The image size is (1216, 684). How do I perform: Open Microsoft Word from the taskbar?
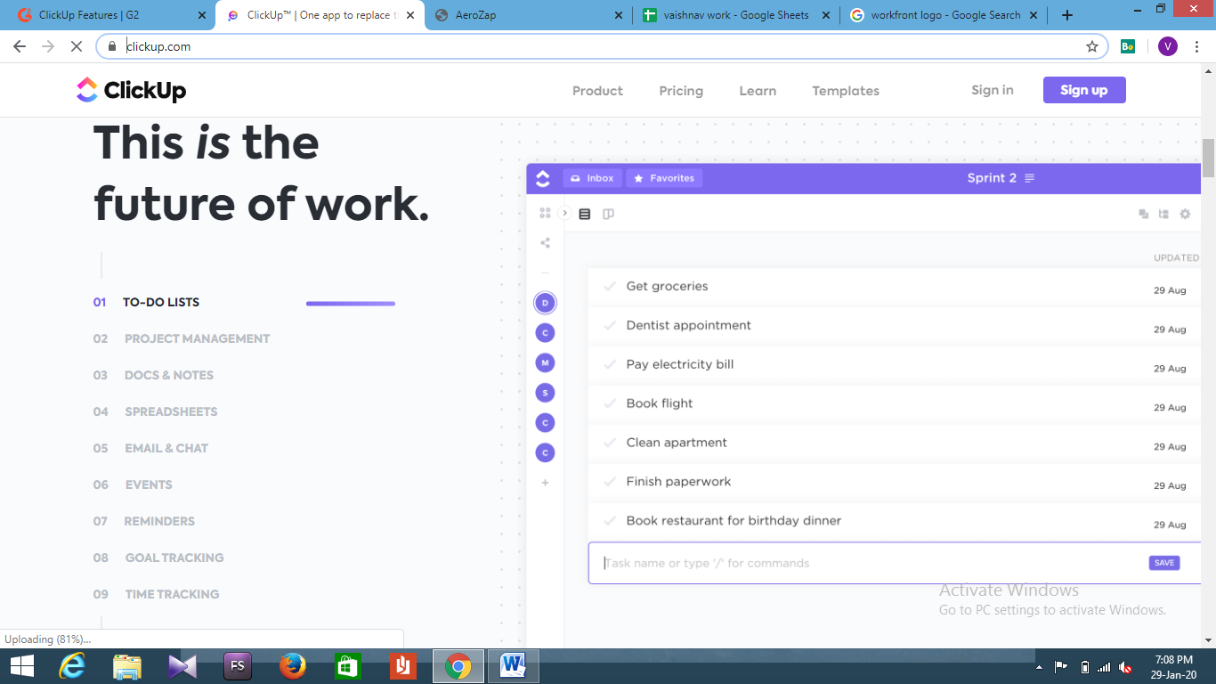click(513, 666)
